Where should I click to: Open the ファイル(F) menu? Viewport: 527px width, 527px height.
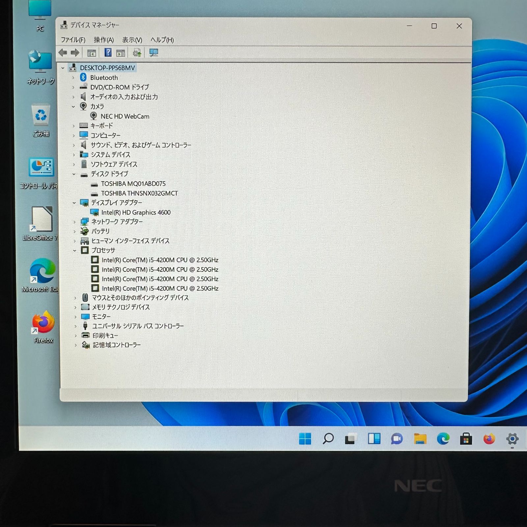click(73, 40)
